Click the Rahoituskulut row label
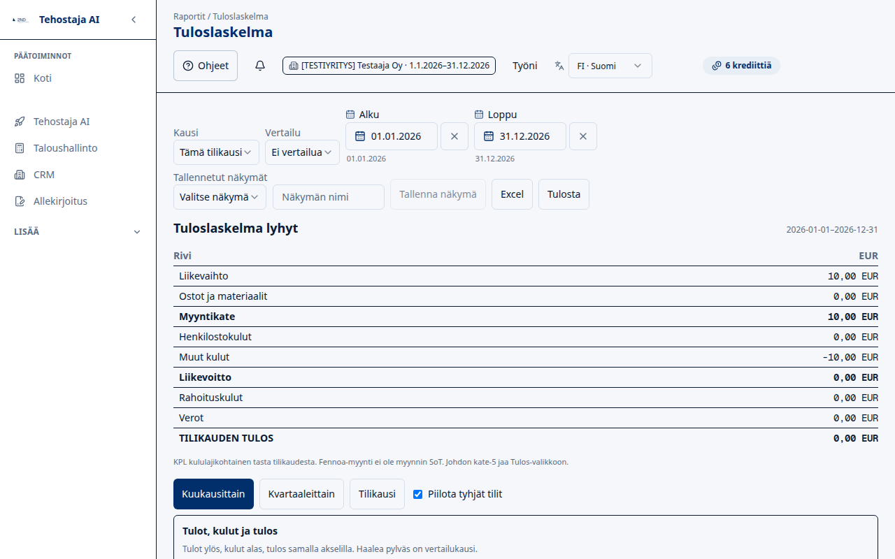Screen dimensions: 895x559 coord(211,398)
